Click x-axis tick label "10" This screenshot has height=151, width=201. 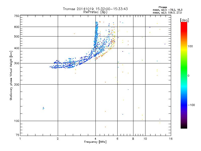click(145, 139)
